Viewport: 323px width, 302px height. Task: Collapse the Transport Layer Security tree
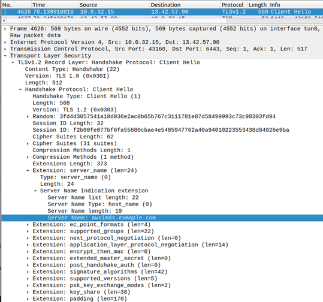click(5, 56)
